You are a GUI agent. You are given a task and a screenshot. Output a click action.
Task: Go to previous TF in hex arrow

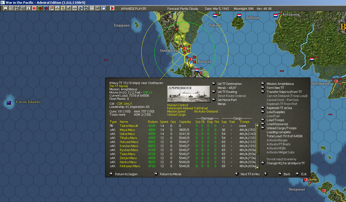click(x=237, y=174)
